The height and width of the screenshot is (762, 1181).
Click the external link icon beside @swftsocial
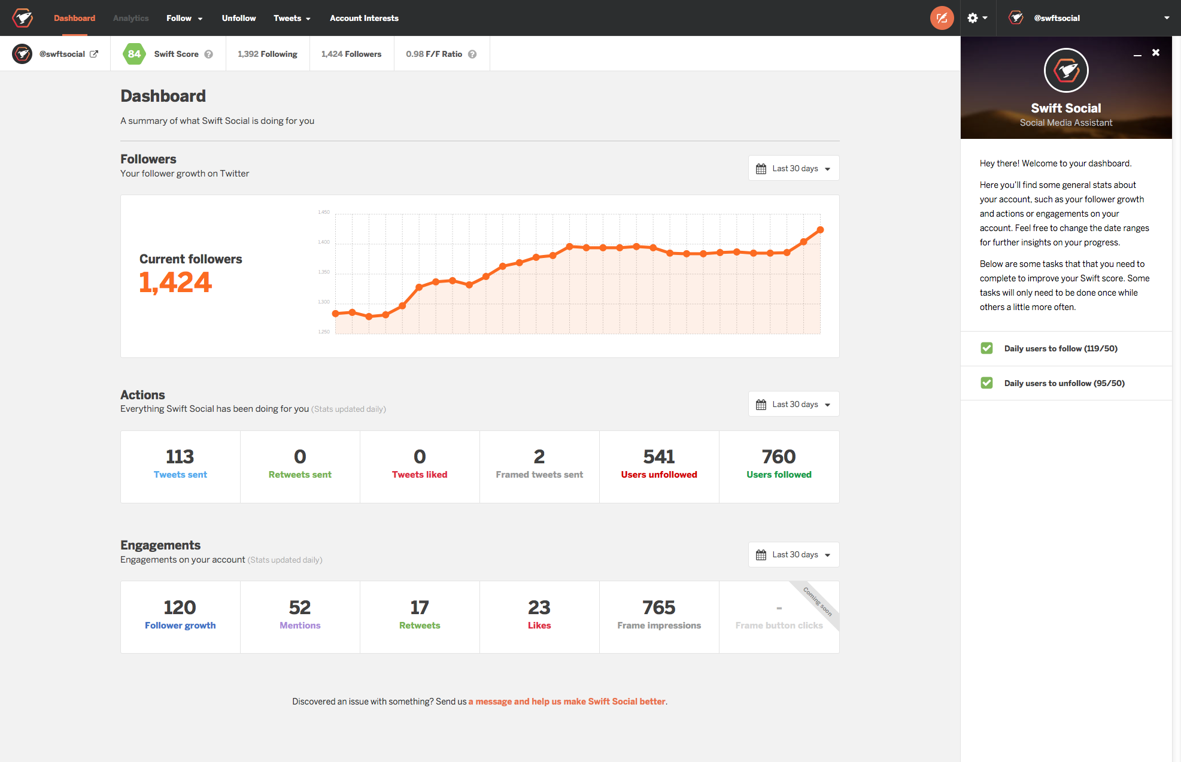point(94,54)
